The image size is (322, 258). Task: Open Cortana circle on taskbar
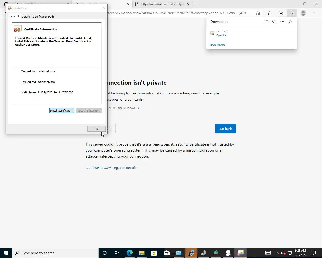tap(105, 253)
